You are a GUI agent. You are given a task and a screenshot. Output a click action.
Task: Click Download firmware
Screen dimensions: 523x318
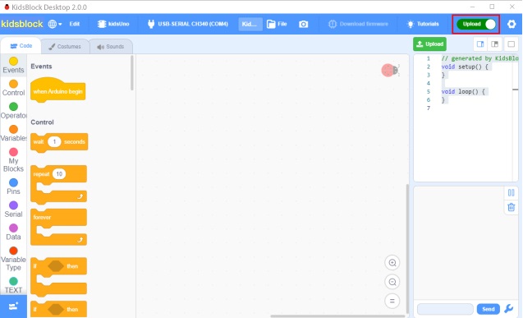(358, 24)
